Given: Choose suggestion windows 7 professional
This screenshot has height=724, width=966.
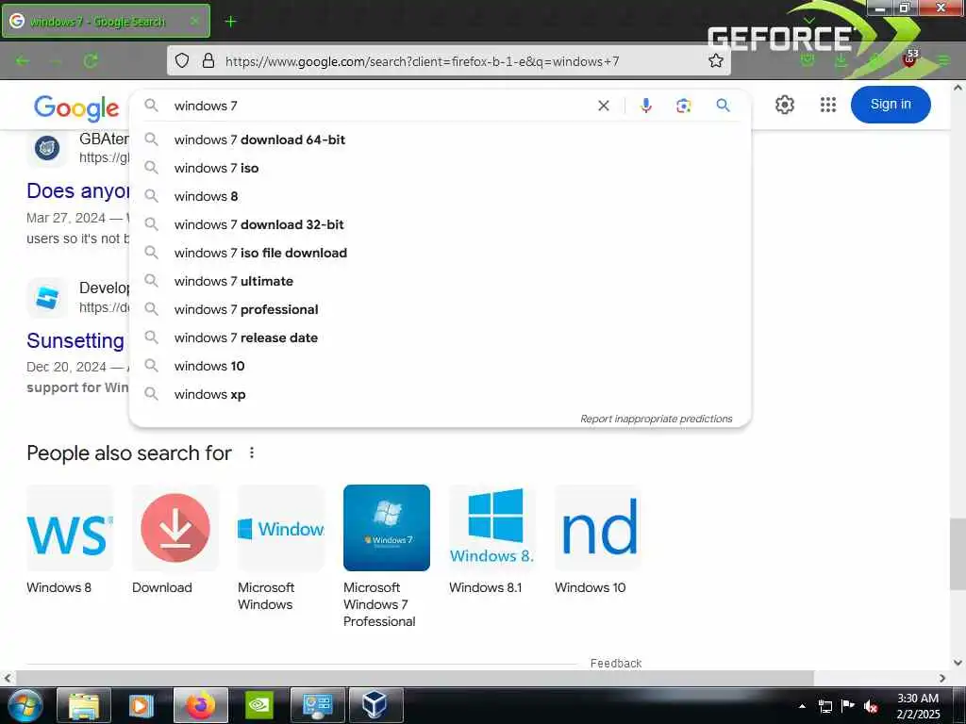Looking at the screenshot, I should (440, 309).
